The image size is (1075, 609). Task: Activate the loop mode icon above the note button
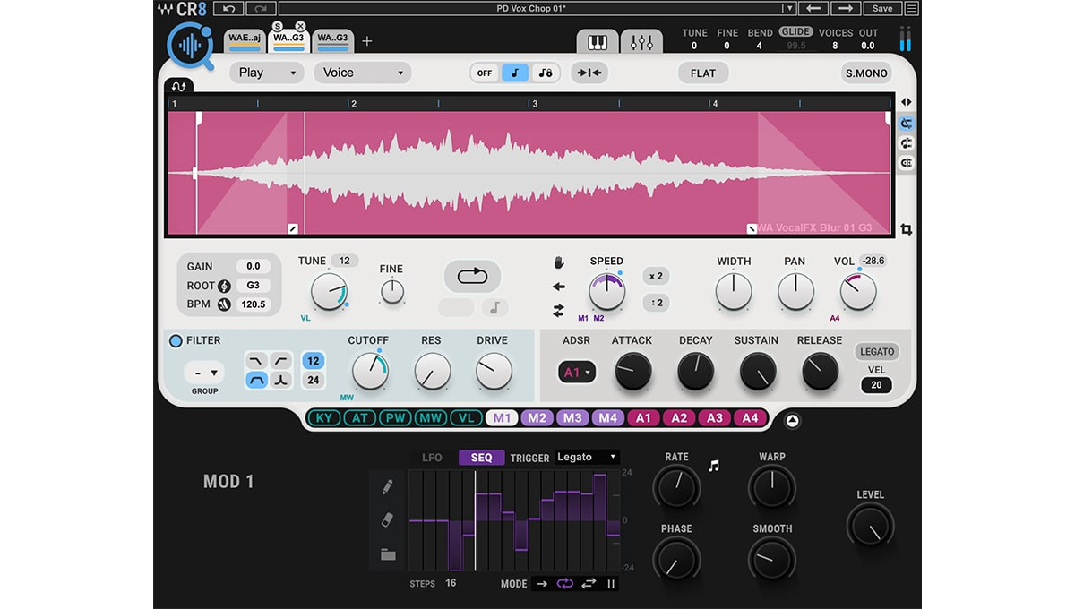tap(472, 276)
